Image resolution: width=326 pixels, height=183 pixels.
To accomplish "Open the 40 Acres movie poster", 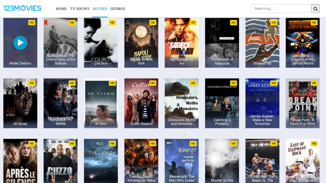I will (x=20, y=103).
